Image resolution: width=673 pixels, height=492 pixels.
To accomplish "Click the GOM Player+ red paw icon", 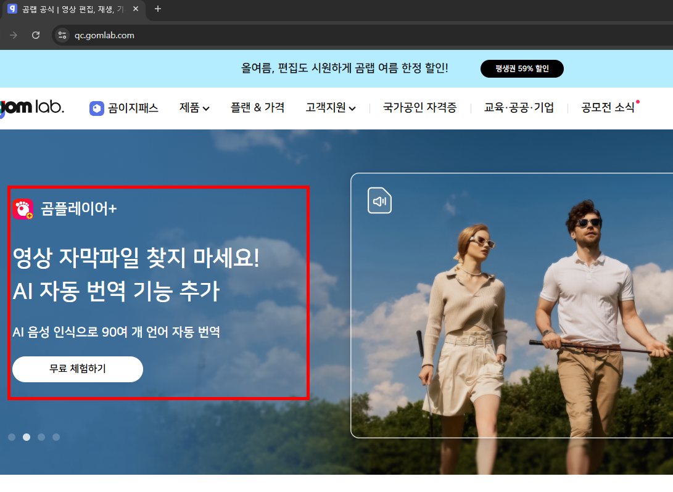I will pyautogui.click(x=23, y=209).
